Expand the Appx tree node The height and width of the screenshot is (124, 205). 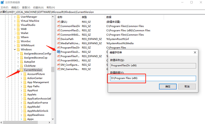21,119
